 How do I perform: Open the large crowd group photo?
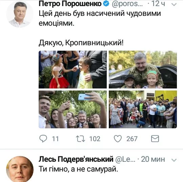143,109
